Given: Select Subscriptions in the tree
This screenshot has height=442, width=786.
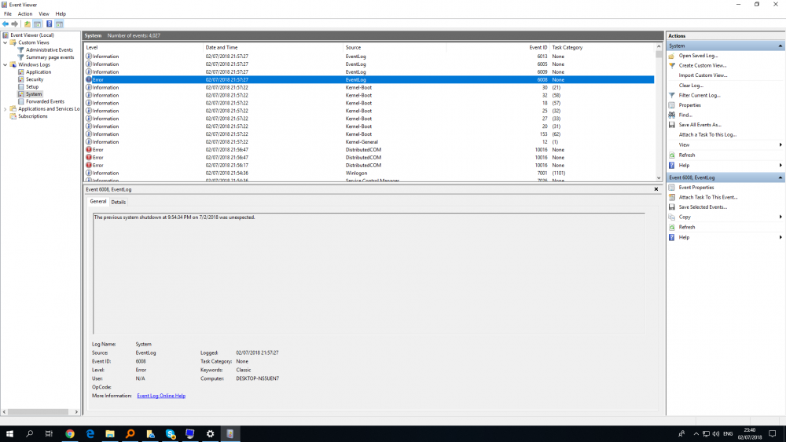Looking at the screenshot, I should point(32,116).
